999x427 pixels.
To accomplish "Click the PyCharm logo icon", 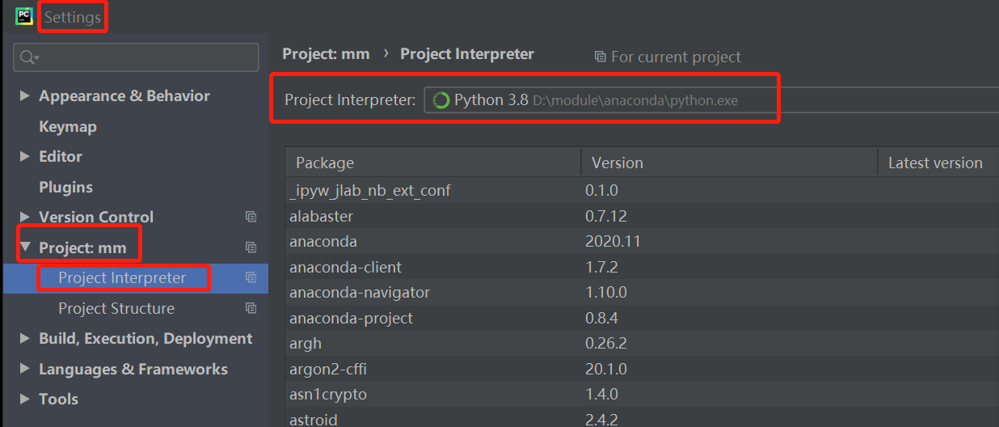I will point(23,16).
